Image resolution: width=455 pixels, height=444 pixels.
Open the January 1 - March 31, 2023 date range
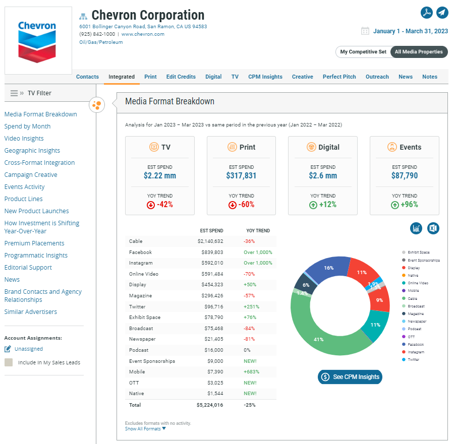(x=410, y=31)
